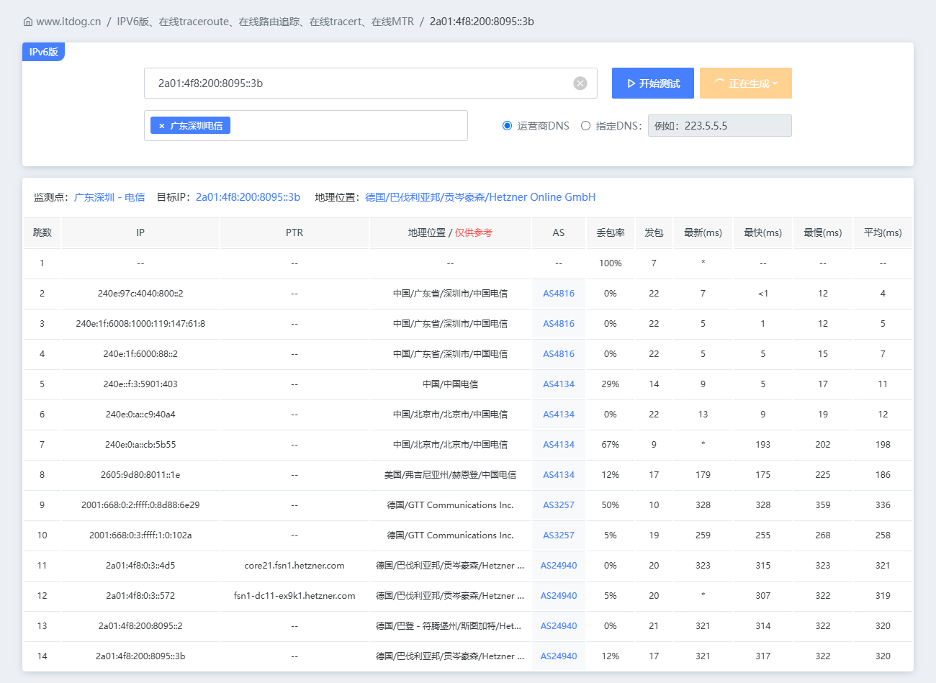The image size is (936, 683).
Task: Click the home icon beside www.itdog.cn
Action: tap(28, 22)
